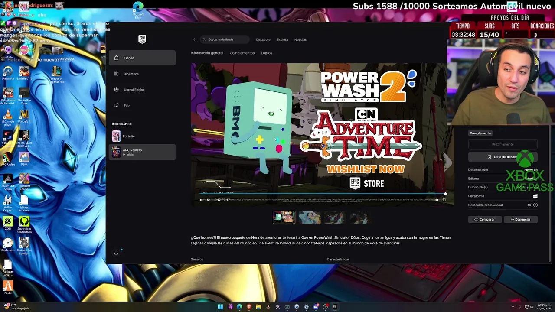Open Trombone Champ desktop shortcut
The width and height of the screenshot is (555, 312).
tap(24, 182)
